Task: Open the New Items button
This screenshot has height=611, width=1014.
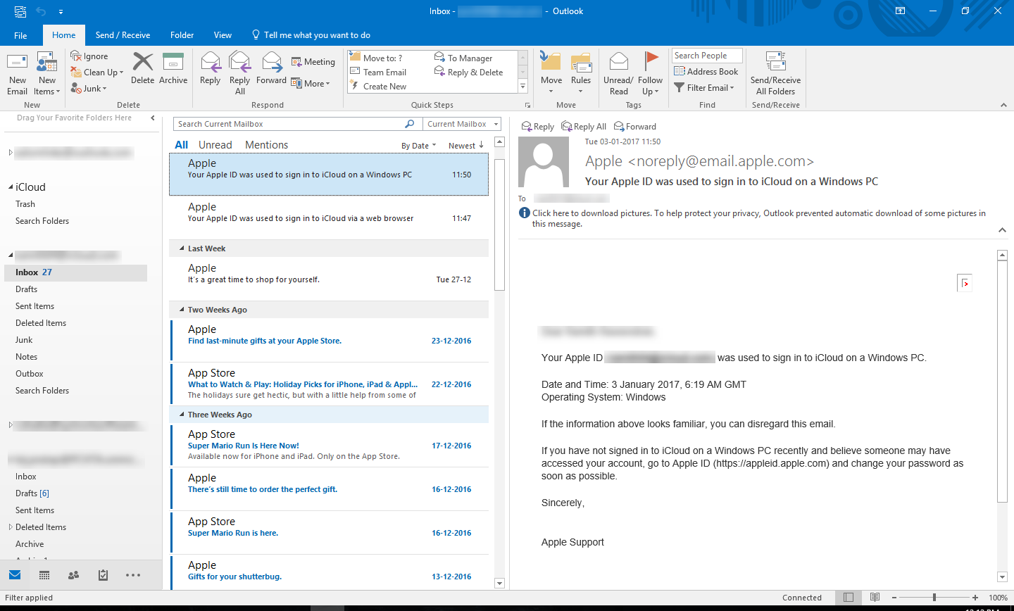Action: click(47, 75)
